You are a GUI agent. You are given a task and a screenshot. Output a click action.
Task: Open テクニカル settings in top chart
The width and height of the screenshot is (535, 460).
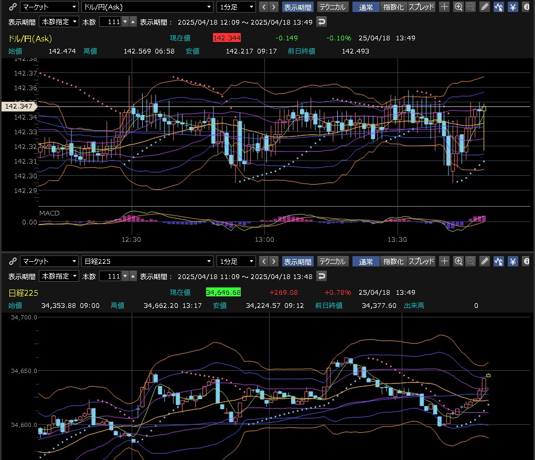(x=333, y=7)
